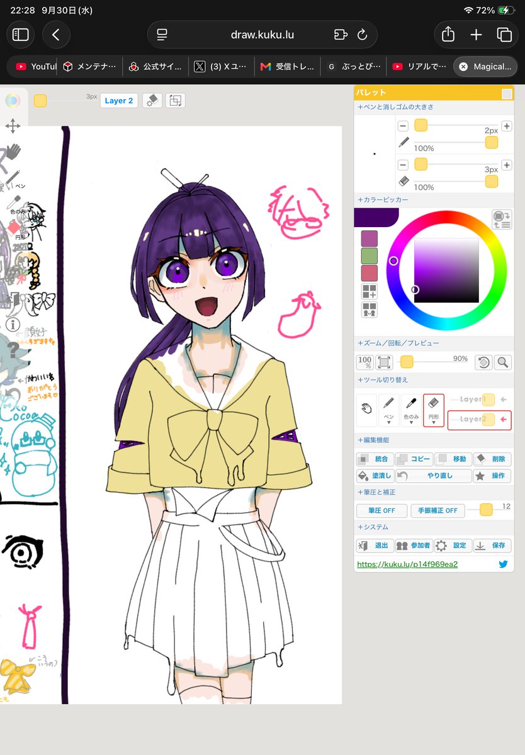Click the 塗潰し fill button
The width and height of the screenshot is (525, 755).
375,476
